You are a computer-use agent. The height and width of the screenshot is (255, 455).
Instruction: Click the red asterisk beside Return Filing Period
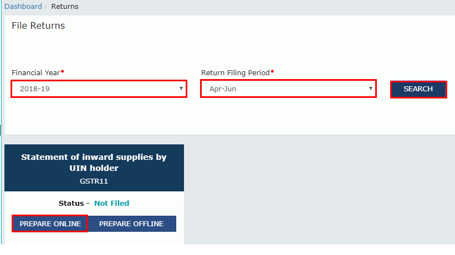tap(272, 71)
